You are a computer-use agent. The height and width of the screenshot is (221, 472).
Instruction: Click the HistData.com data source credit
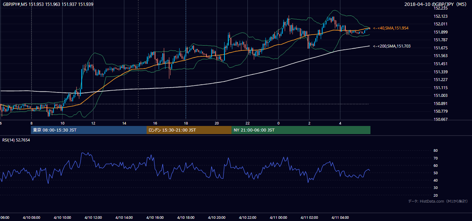pos(438,201)
